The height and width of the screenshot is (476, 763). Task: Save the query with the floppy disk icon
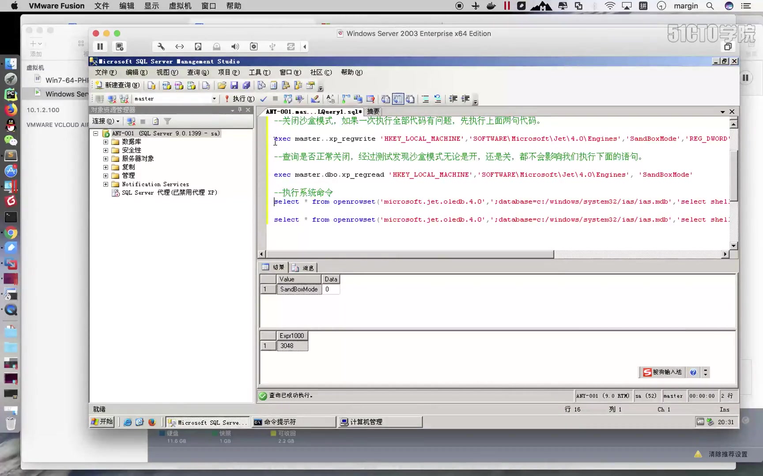coord(234,86)
